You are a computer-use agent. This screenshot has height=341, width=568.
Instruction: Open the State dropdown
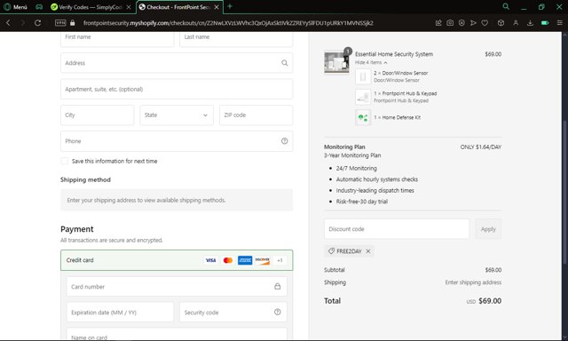coord(177,115)
